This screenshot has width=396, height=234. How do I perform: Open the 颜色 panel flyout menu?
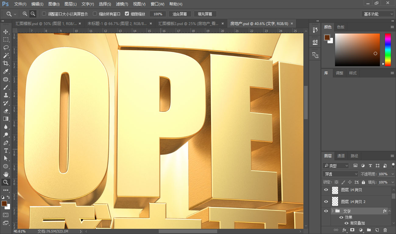click(x=392, y=27)
